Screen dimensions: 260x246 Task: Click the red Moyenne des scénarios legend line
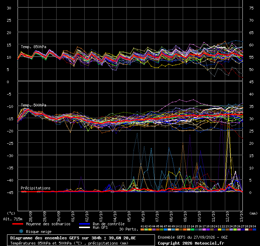tap(18, 224)
